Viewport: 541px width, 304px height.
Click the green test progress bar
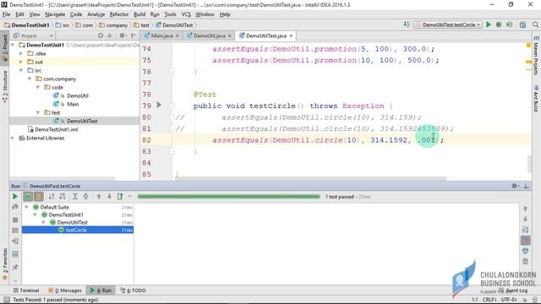pos(228,197)
